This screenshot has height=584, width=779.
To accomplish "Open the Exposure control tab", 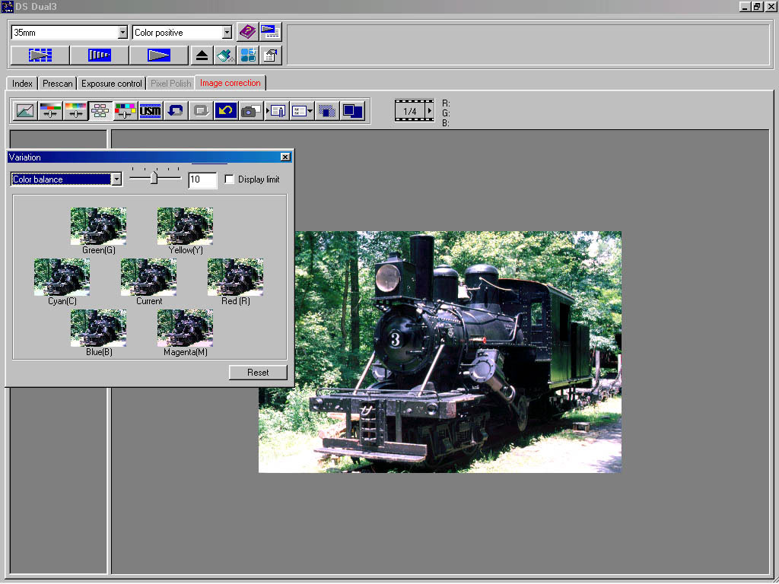I will click(x=112, y=84).
